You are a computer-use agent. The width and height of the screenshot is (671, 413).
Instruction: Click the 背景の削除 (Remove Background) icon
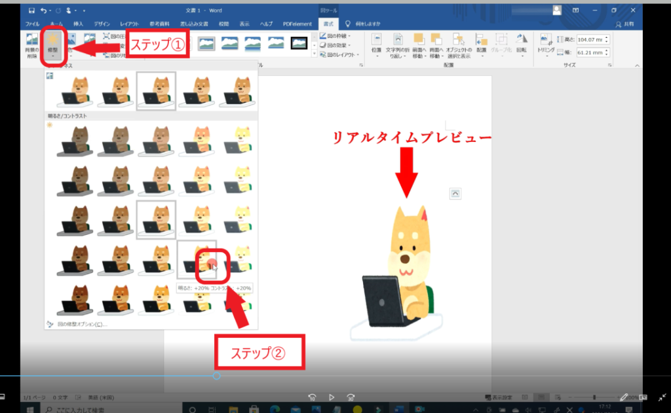point(31,45)
